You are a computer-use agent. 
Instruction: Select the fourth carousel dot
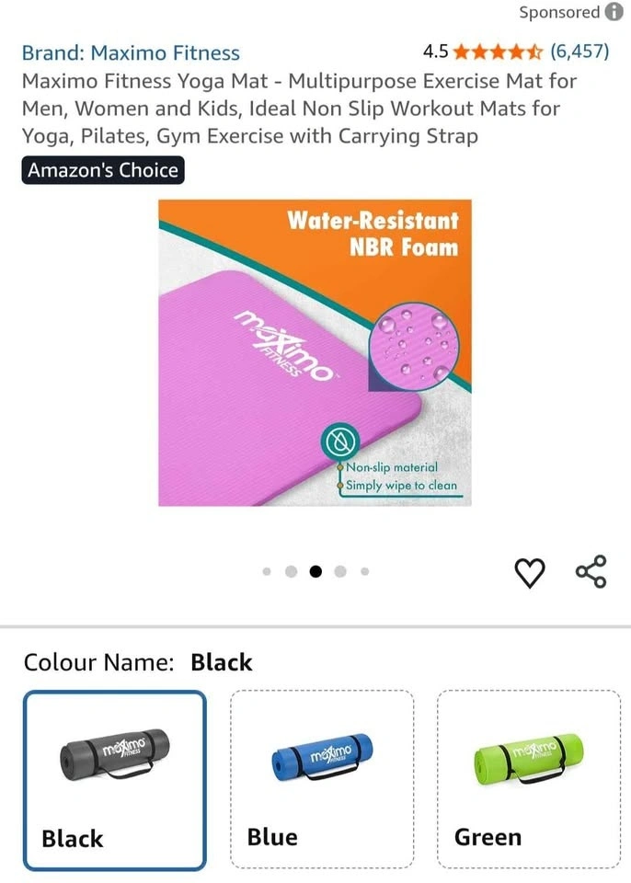[x=340, y=571]
